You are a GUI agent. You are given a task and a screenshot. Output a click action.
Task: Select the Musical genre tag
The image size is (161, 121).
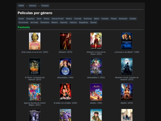coord(93,22)
